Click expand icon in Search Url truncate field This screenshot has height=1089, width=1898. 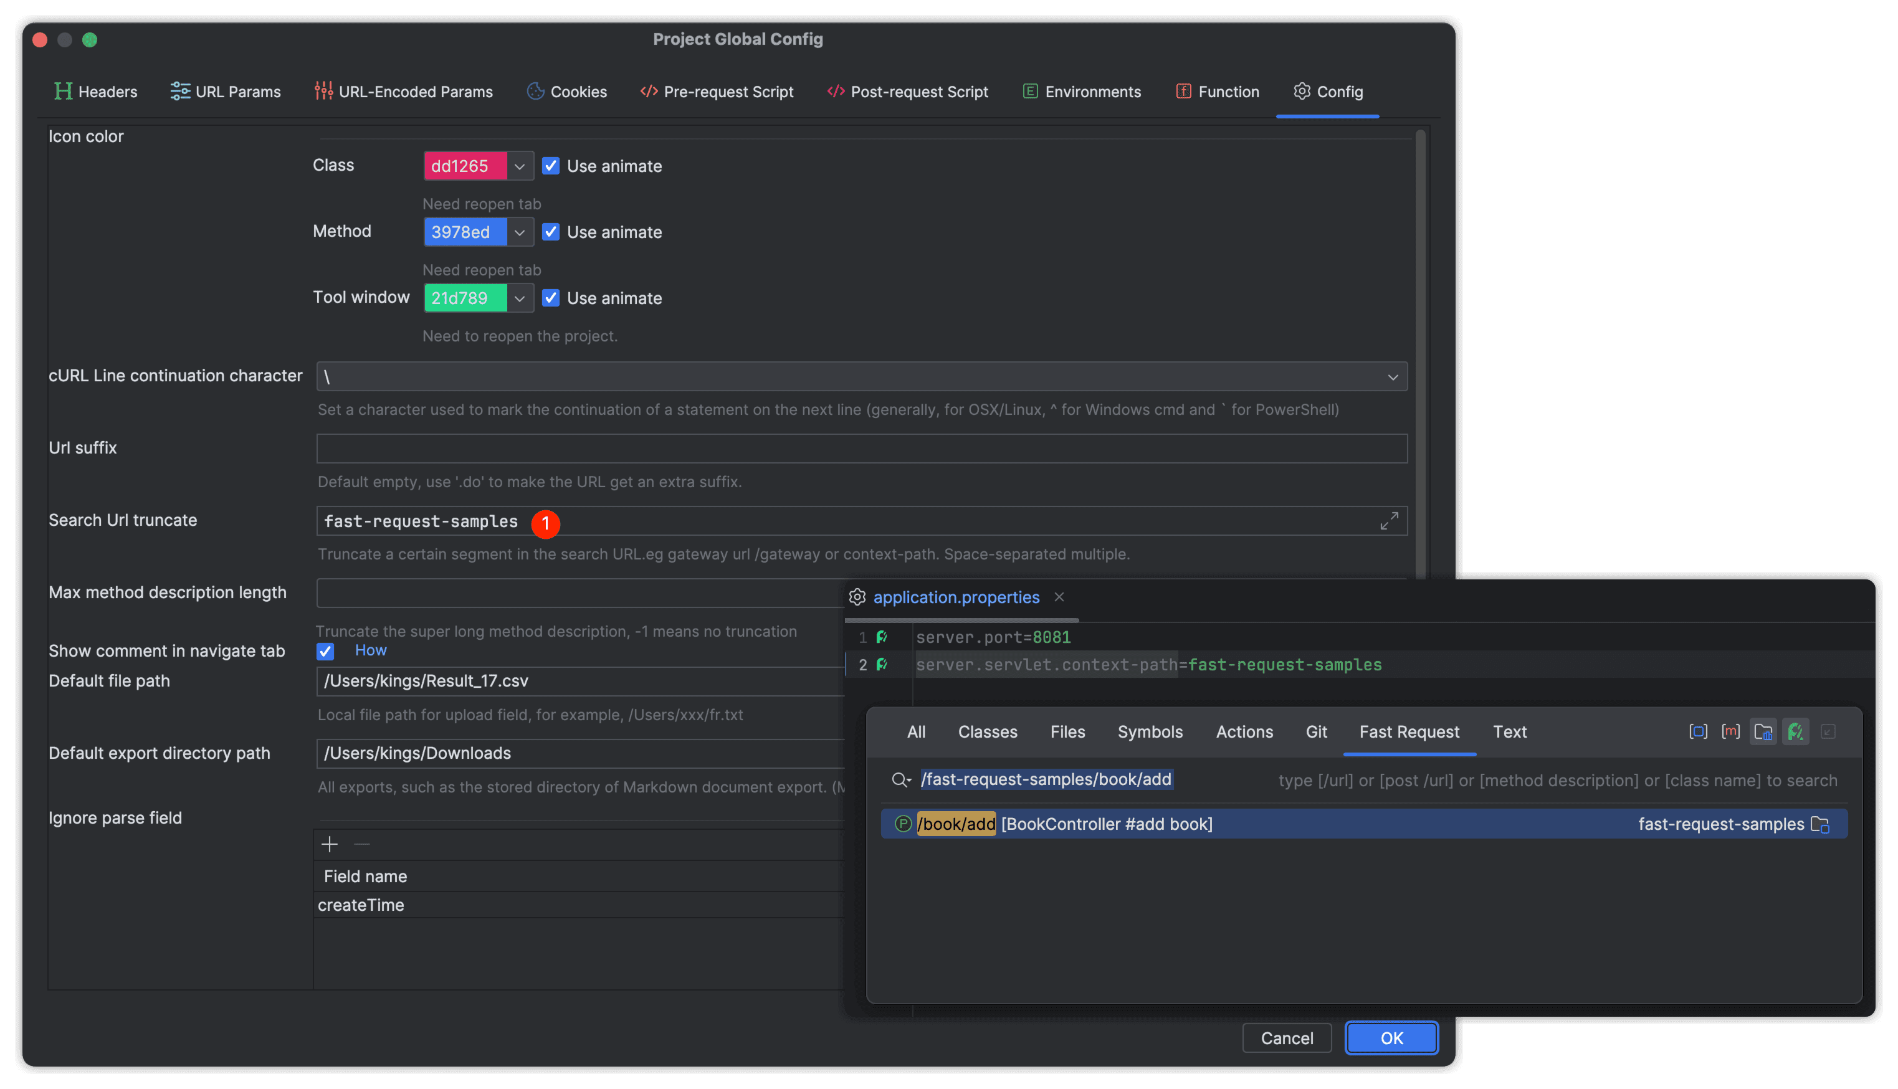click(1389, 521)
